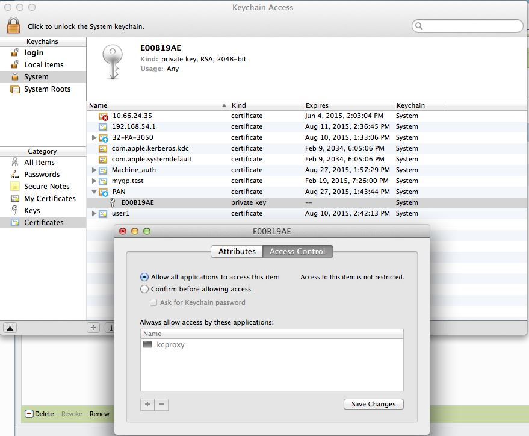Select com.apple.kerberos.kdc certificate

(307, 148)
